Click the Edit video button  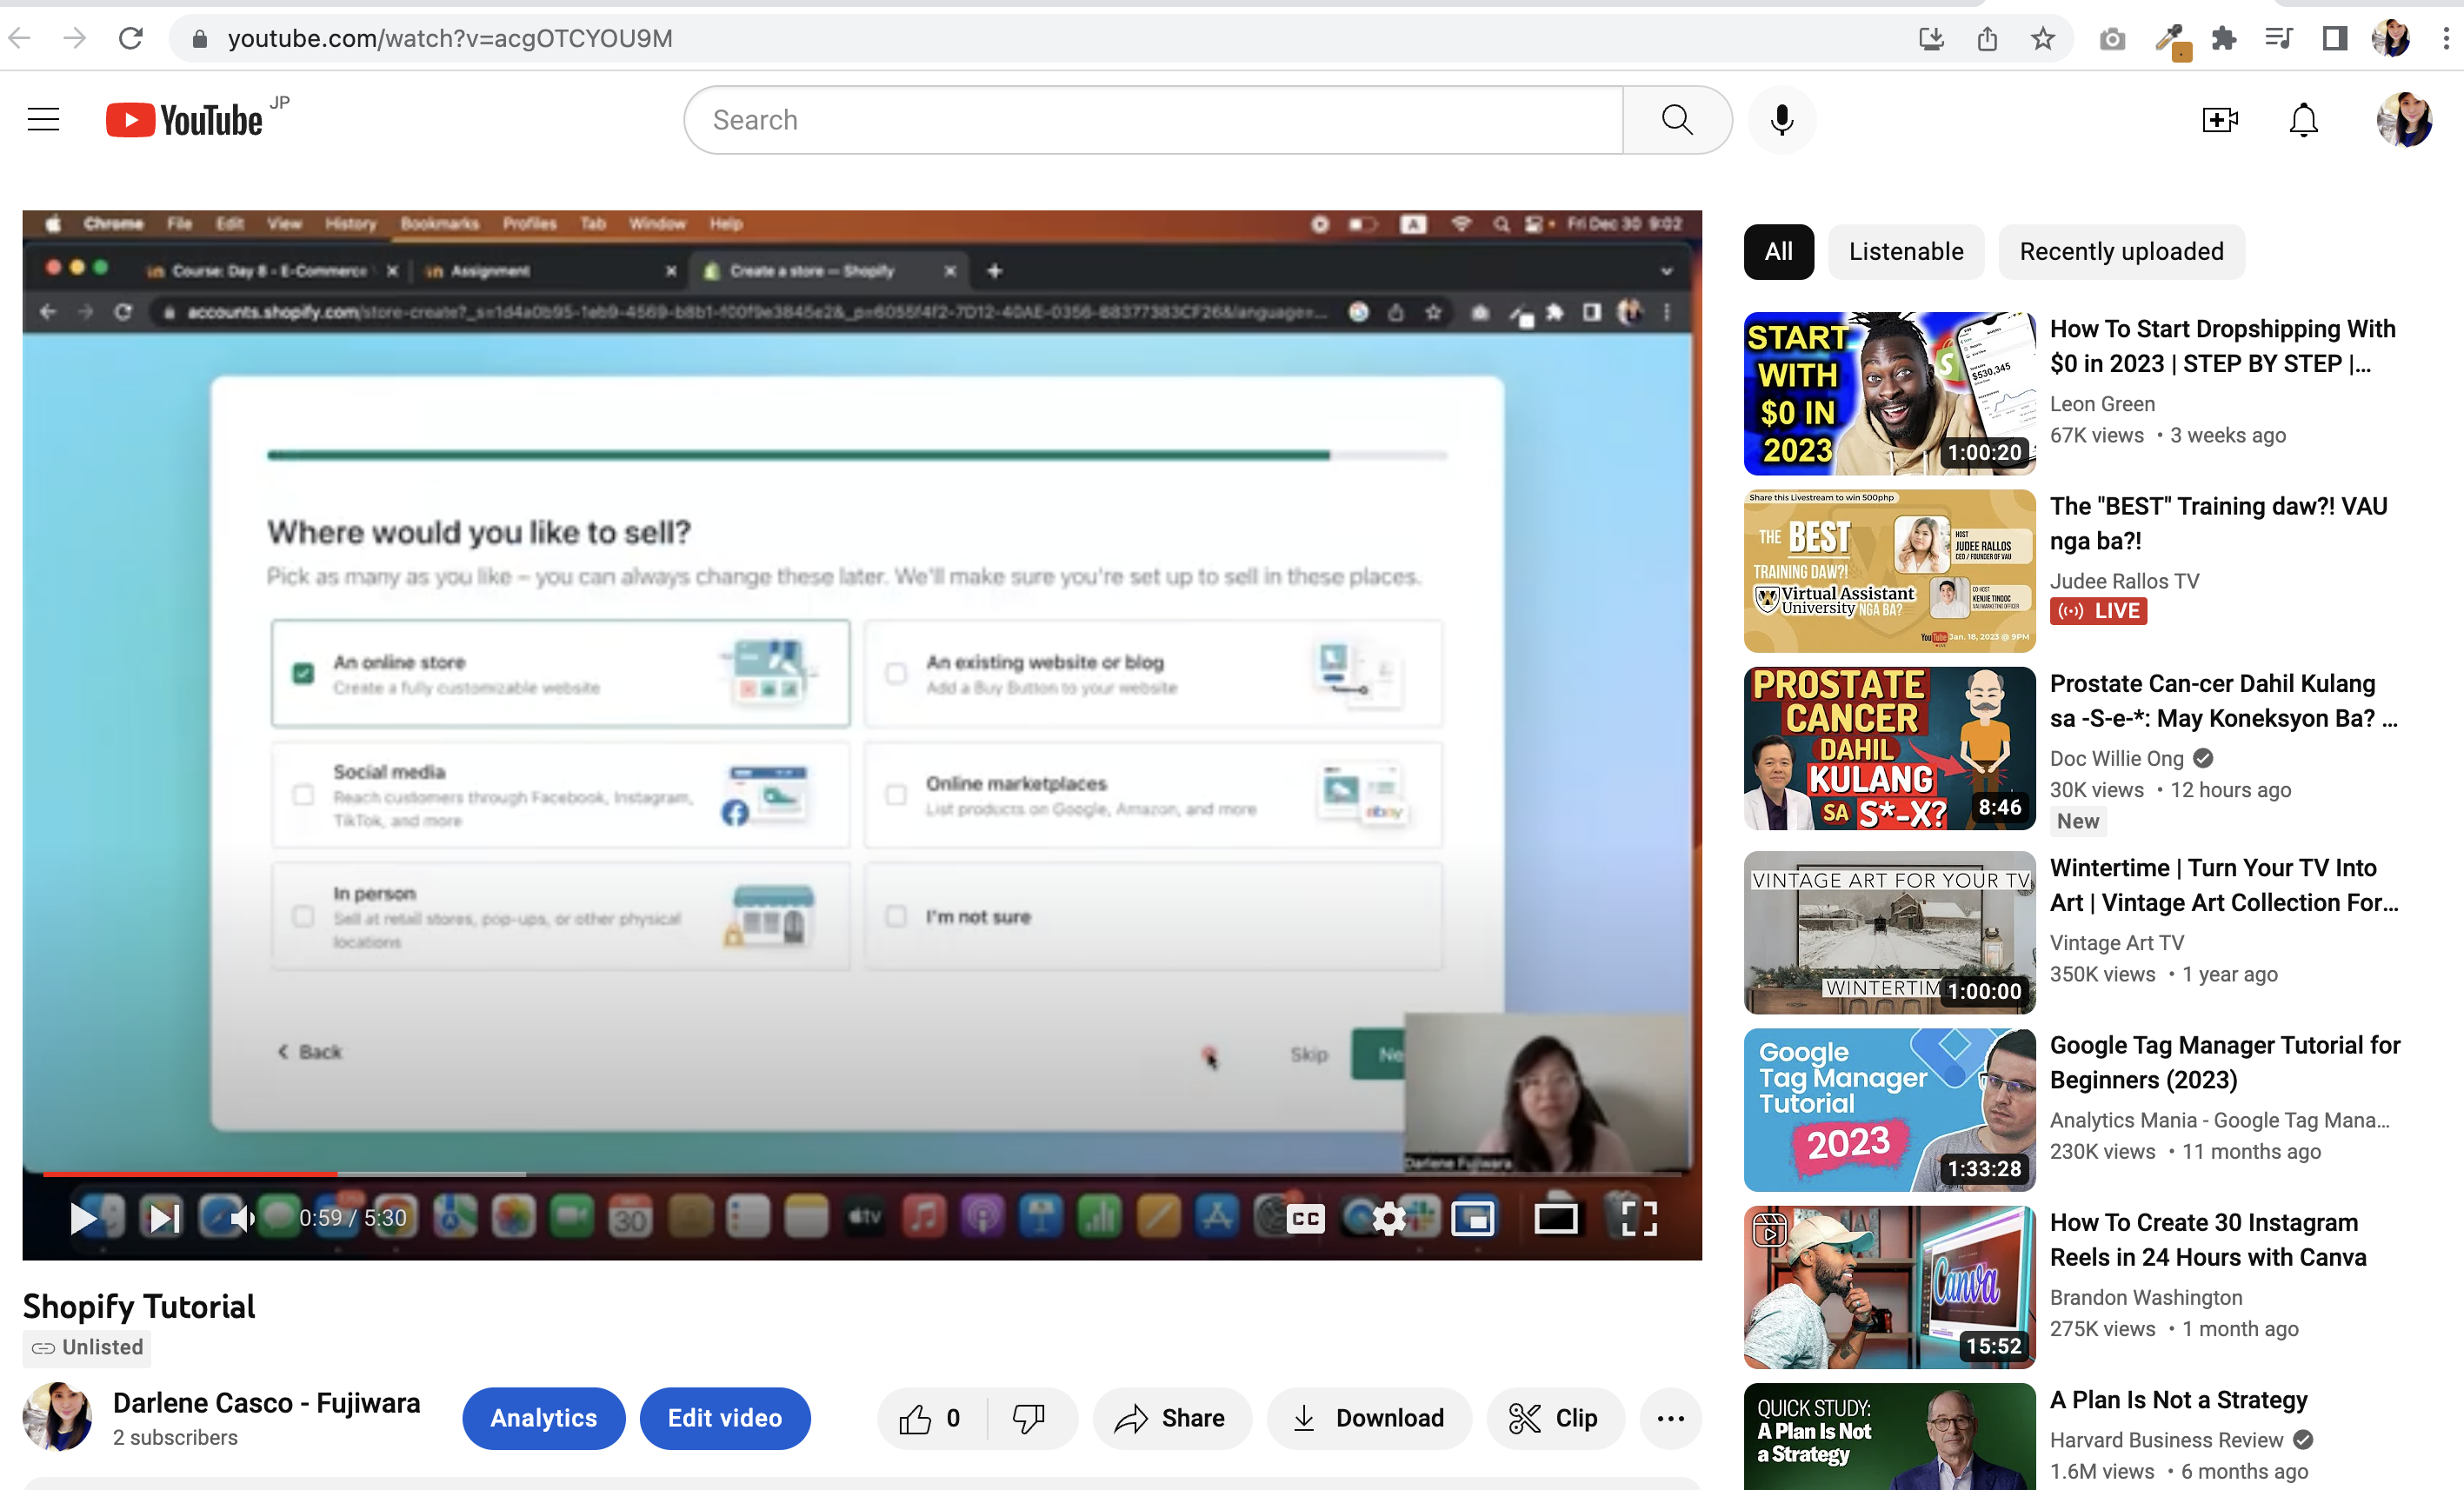(x=724, y=1418)
